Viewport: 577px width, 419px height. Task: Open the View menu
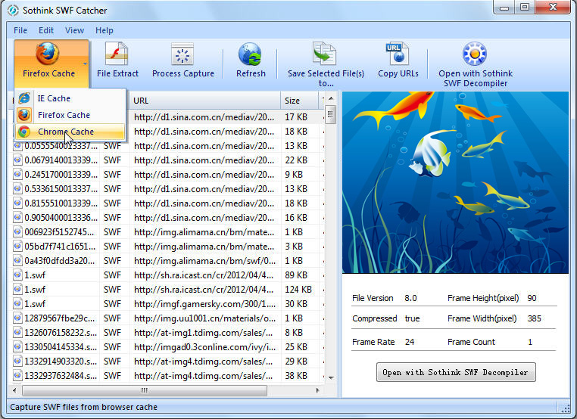[74, 30]
